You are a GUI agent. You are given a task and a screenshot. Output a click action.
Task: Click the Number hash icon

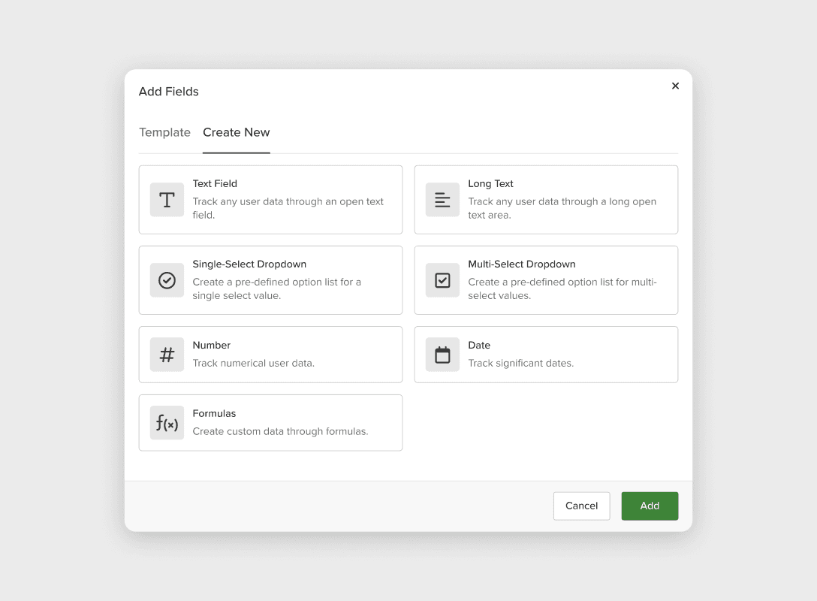pos(167,355)
